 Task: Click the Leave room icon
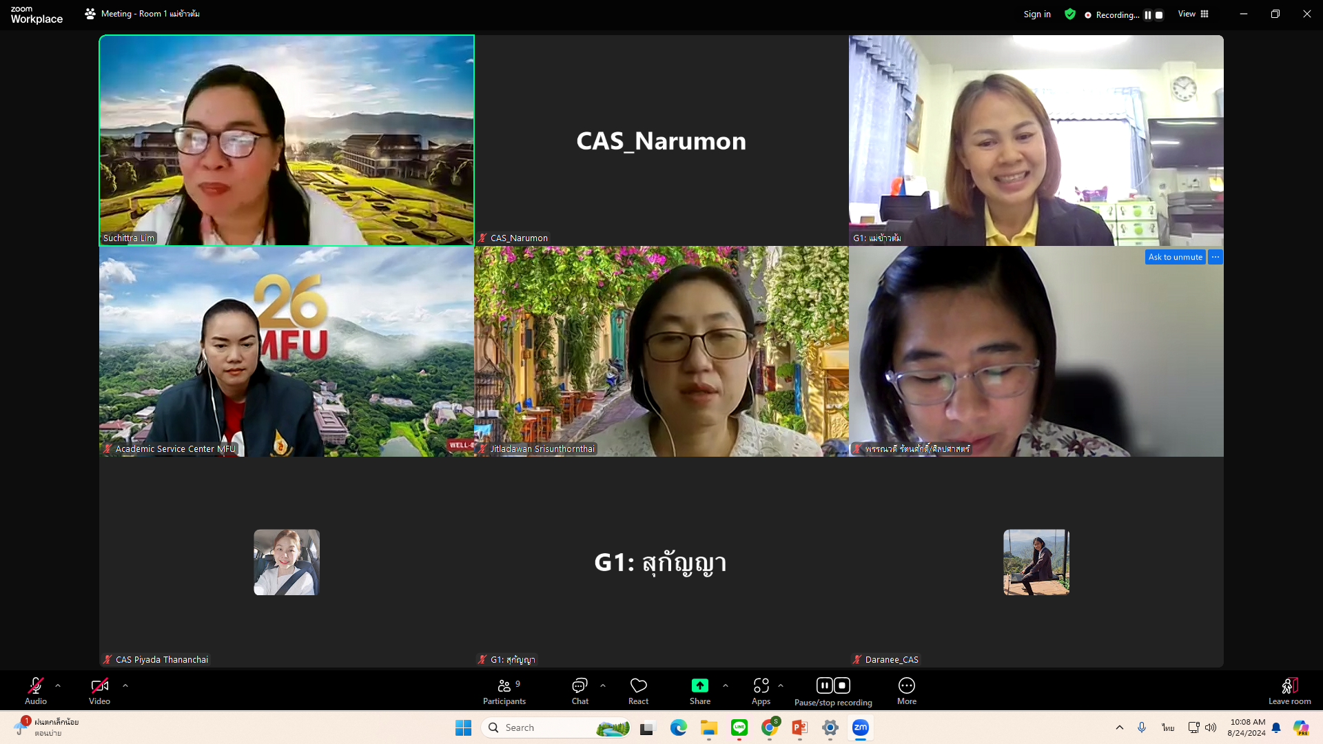point(1289,686)
